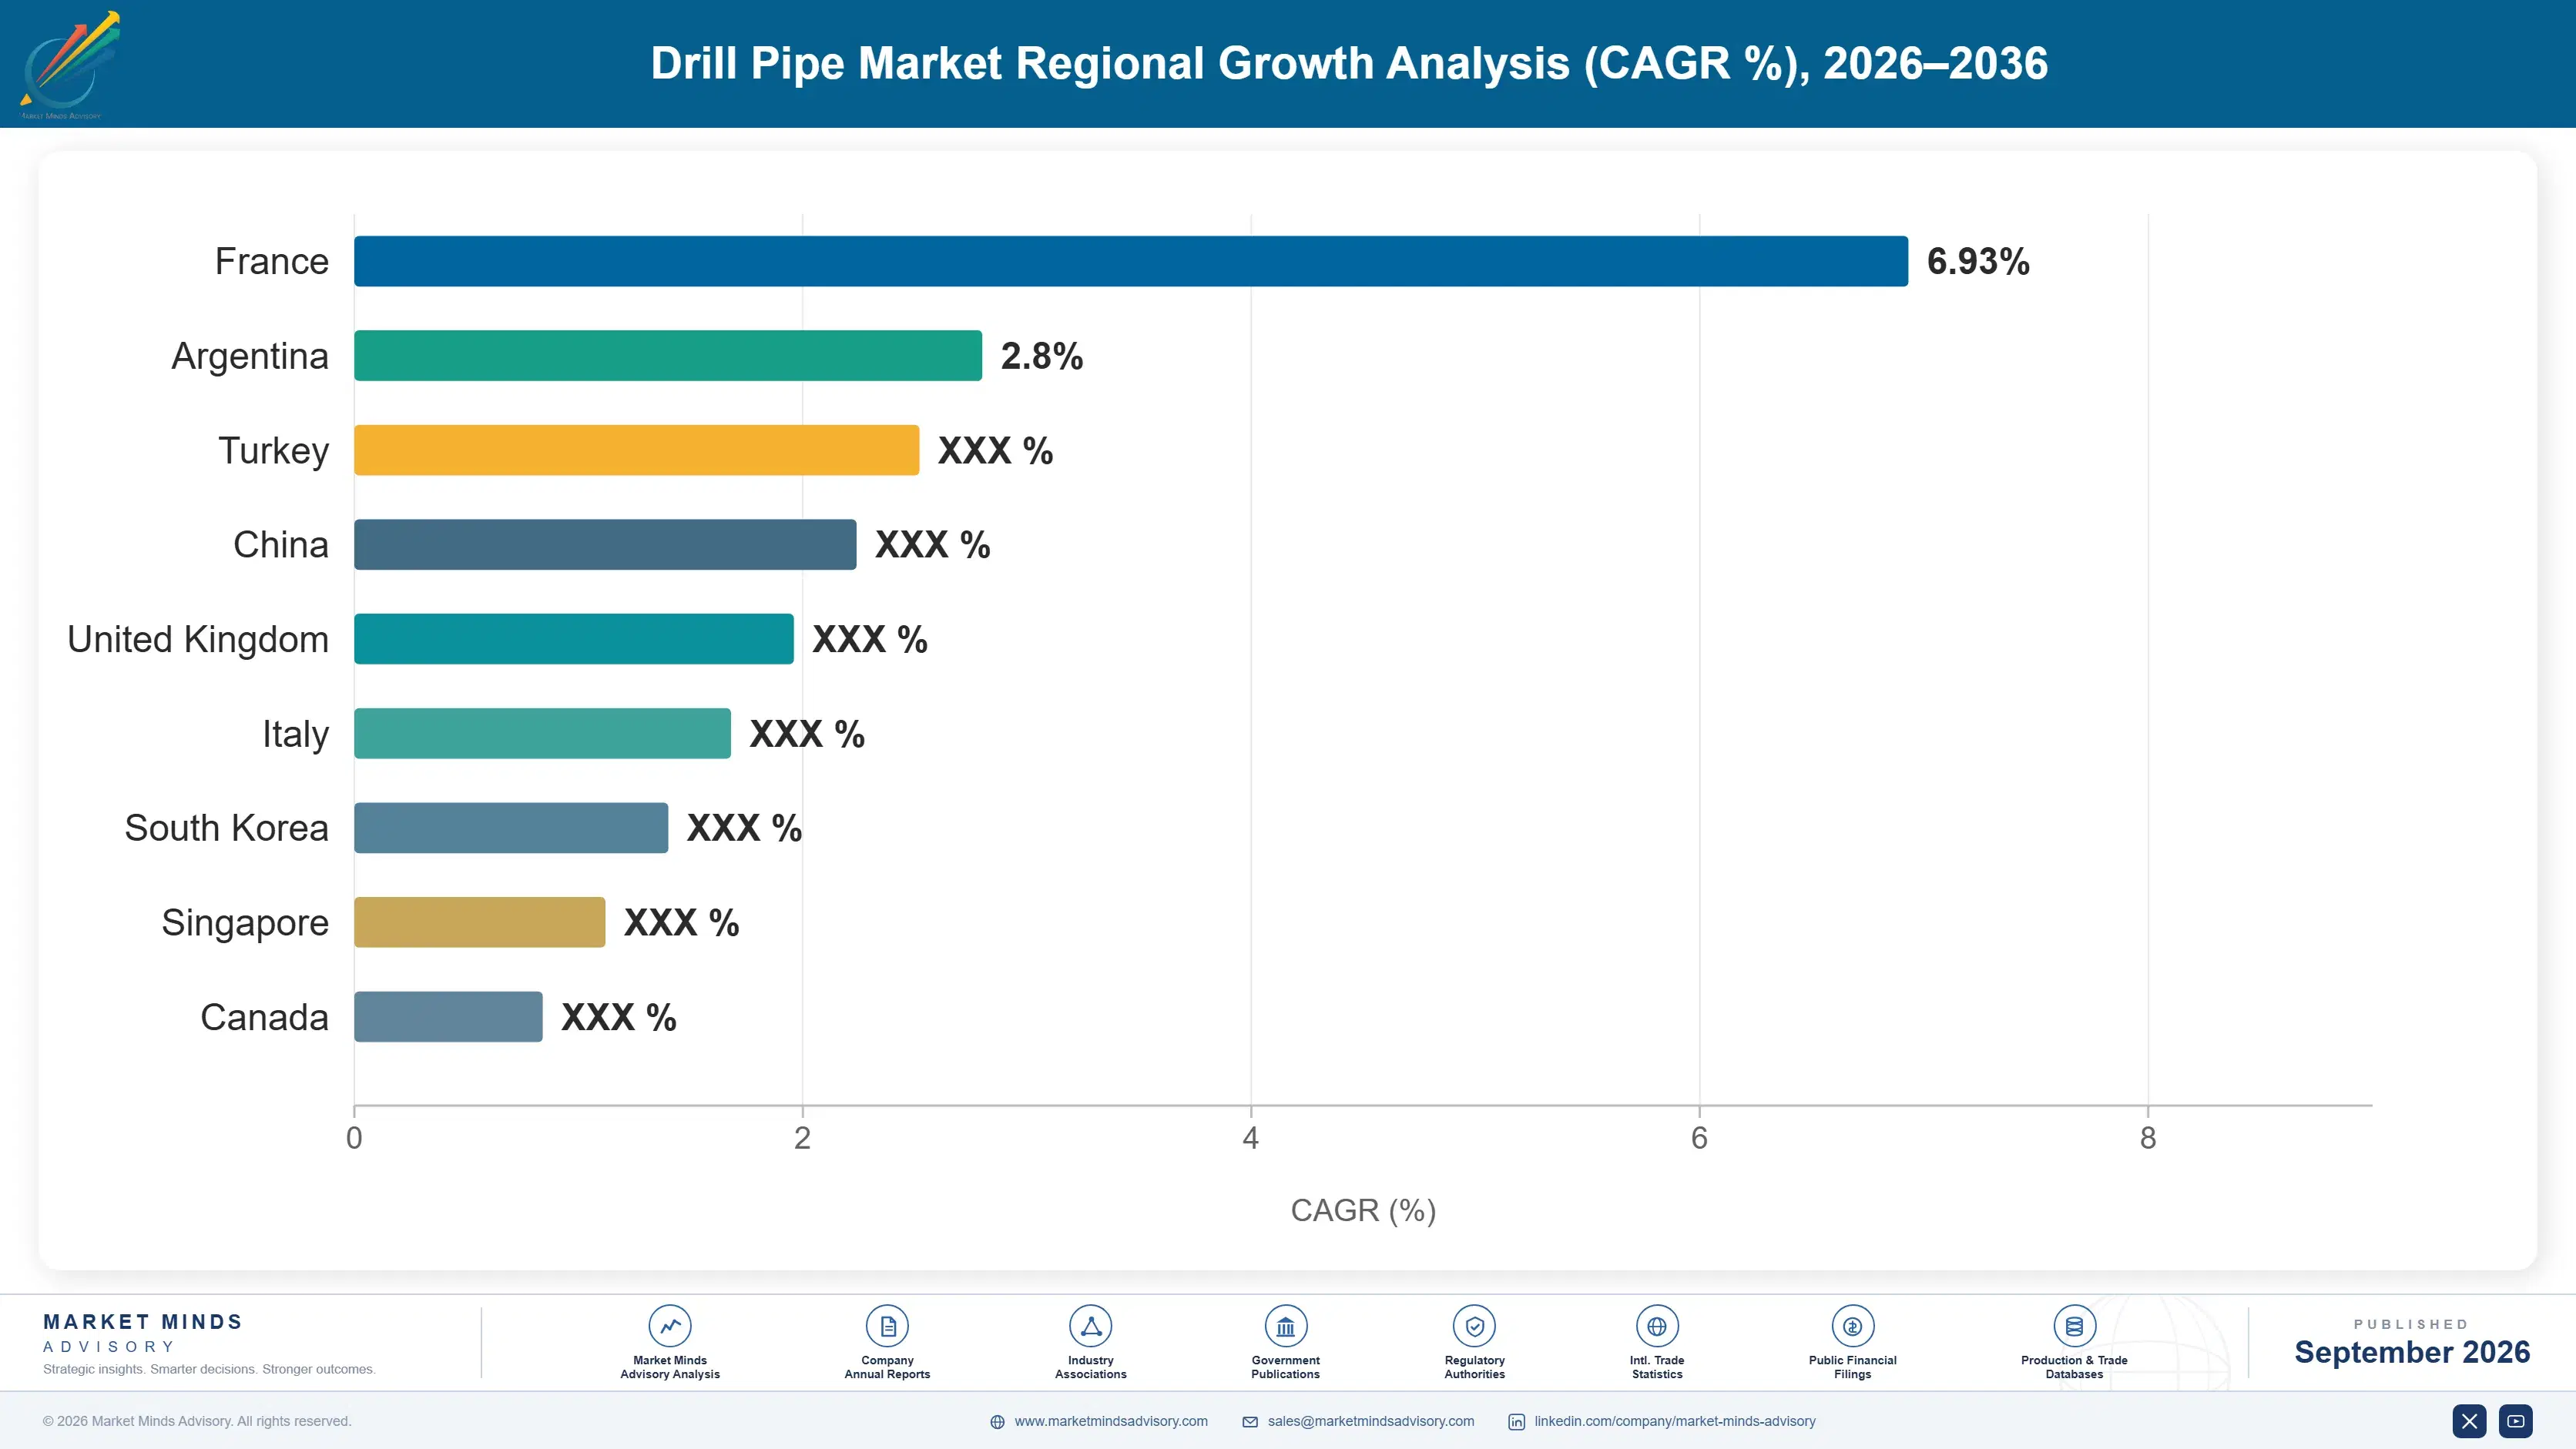Click the Industry Associations icon
This screenshot has width=2576, height=1449.
[1090, 1326]
